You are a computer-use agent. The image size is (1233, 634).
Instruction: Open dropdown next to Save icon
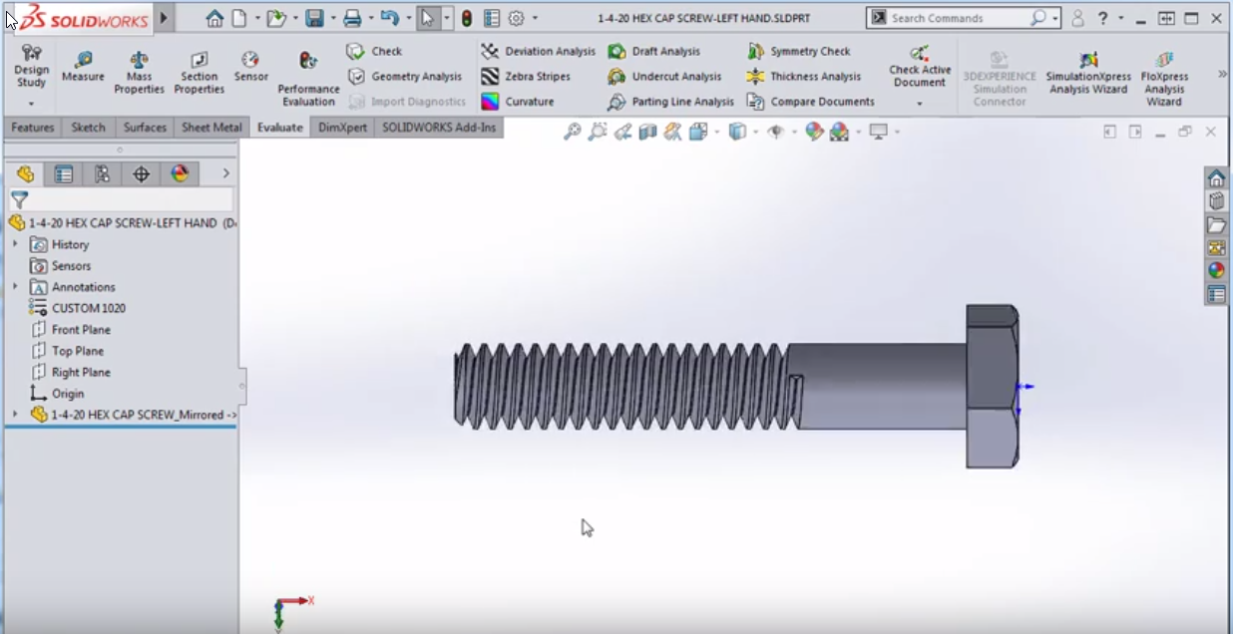(332, 18)
